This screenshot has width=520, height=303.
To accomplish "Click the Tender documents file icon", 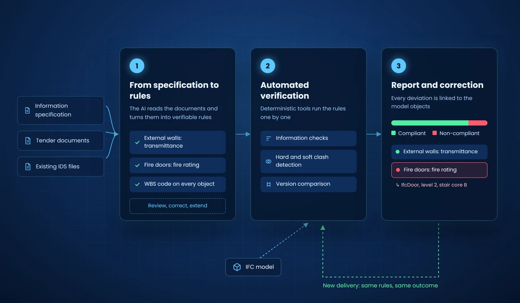I will pos(28,141).
